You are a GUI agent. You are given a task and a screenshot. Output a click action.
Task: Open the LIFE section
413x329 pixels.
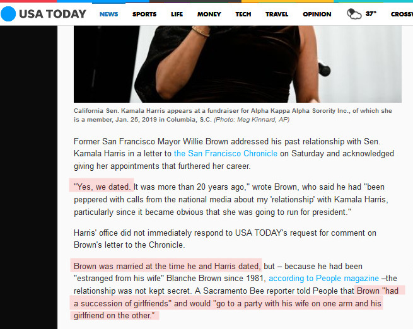pos(177,14)
